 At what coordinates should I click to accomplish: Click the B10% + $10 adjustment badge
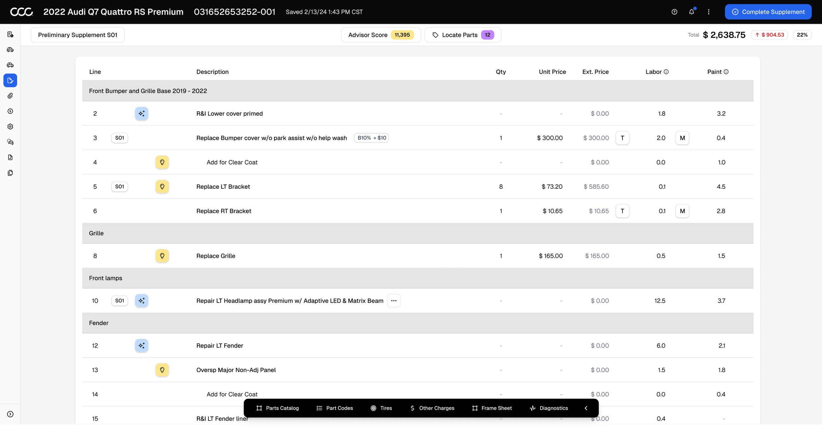[x=372, y=138]
